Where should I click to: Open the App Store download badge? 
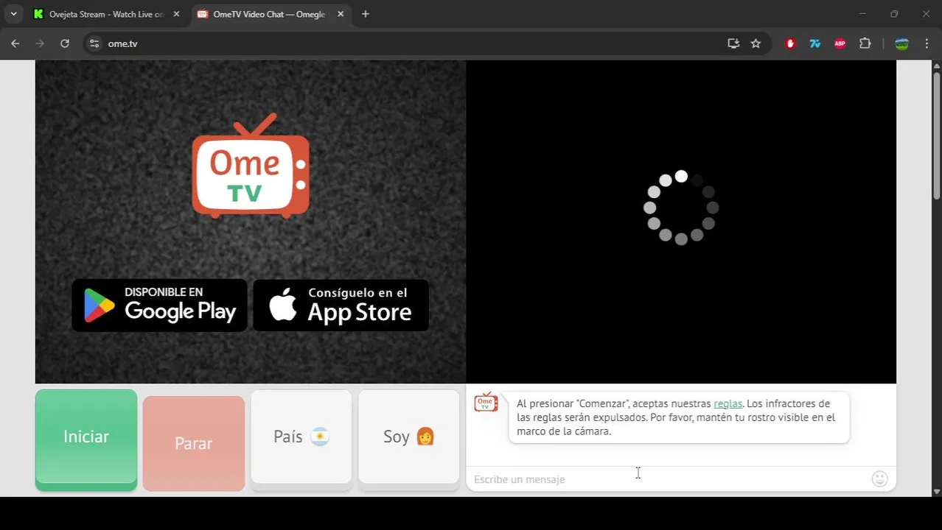[341, 305]
